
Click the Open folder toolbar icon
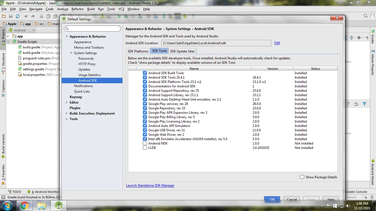click(4, 16)
